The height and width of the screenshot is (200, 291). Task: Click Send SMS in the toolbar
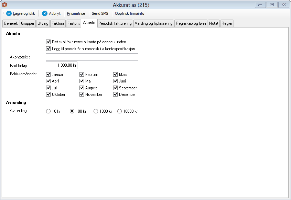pos(100,13)
